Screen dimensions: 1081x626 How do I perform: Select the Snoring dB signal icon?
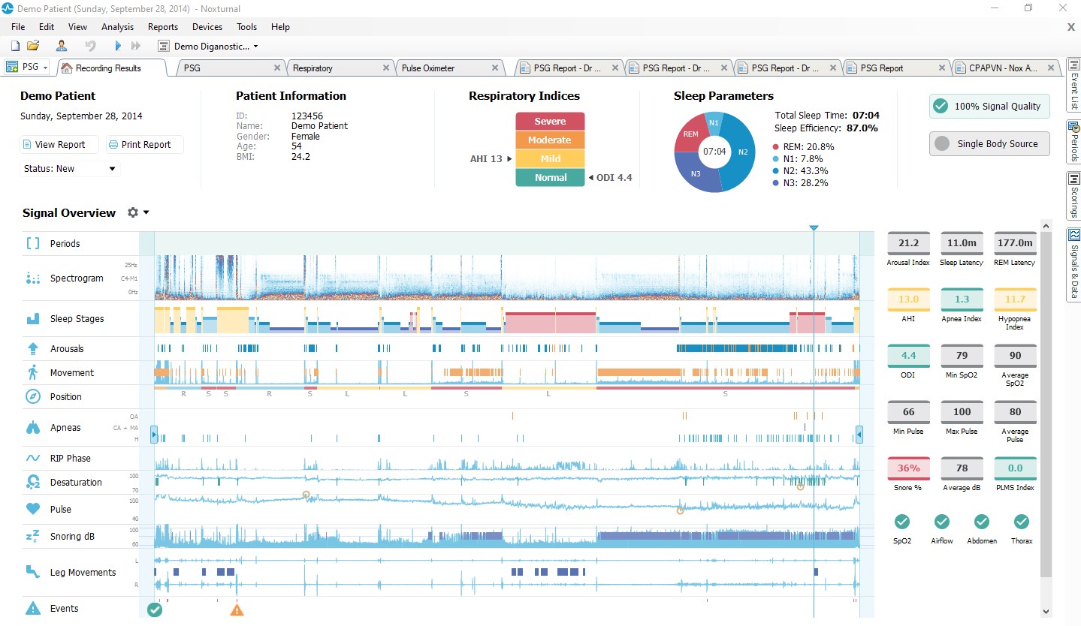33,537
